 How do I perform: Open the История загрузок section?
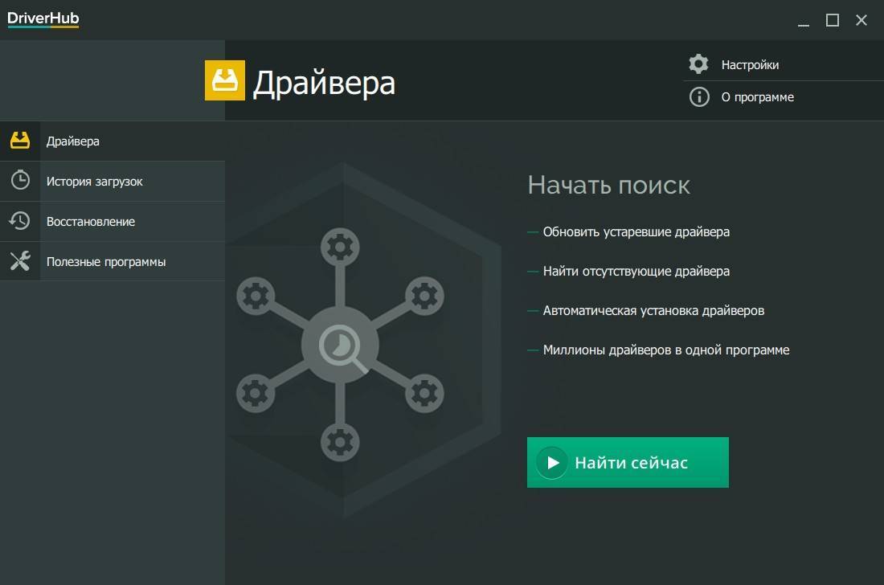point(94,182)
